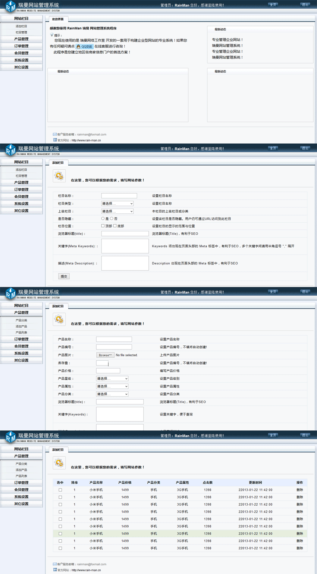317x574 pixels.
Task: Click the envelope icon below the product list table
Action: click(54, 564)
